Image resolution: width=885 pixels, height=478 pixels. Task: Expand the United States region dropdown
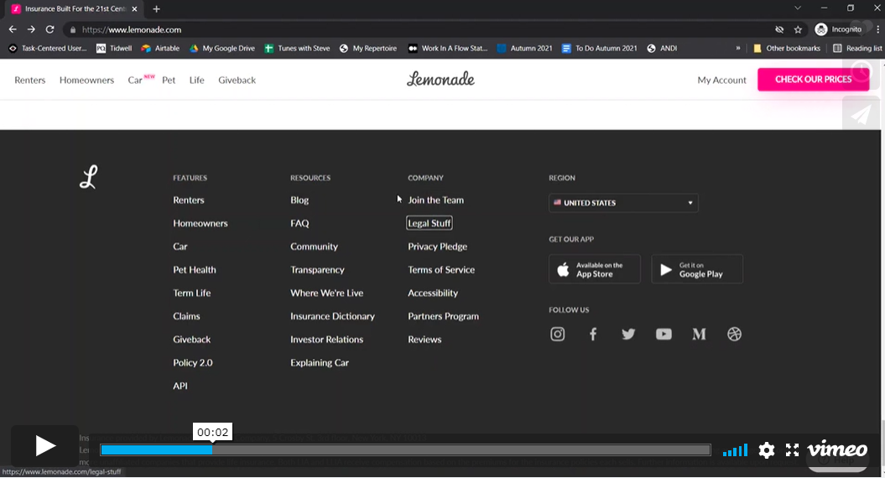(623, 203)
